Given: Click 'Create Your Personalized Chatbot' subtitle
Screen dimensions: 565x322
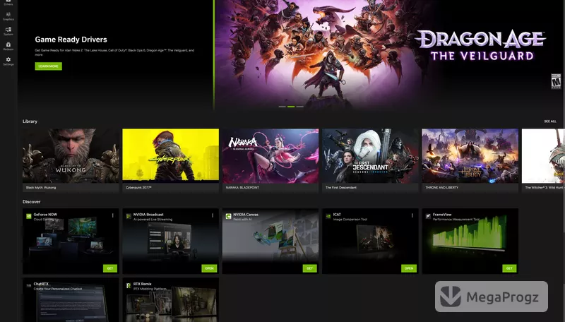Looking at the screenshot, I should (x=58, y=289).
